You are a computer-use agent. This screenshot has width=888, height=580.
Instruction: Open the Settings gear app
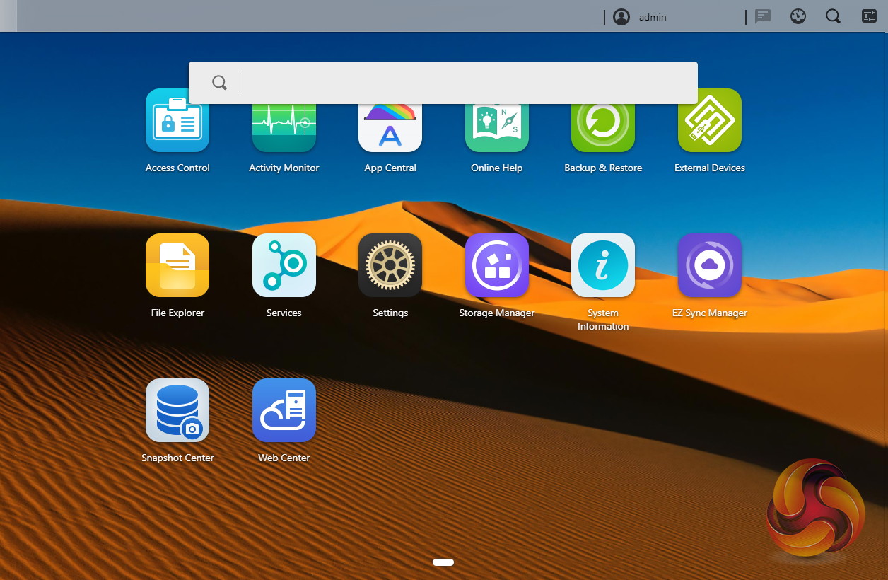click(390, 265)
